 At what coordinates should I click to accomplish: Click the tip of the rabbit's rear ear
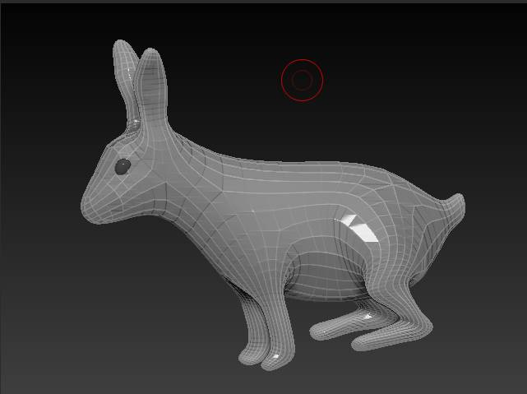click(121, 45)
